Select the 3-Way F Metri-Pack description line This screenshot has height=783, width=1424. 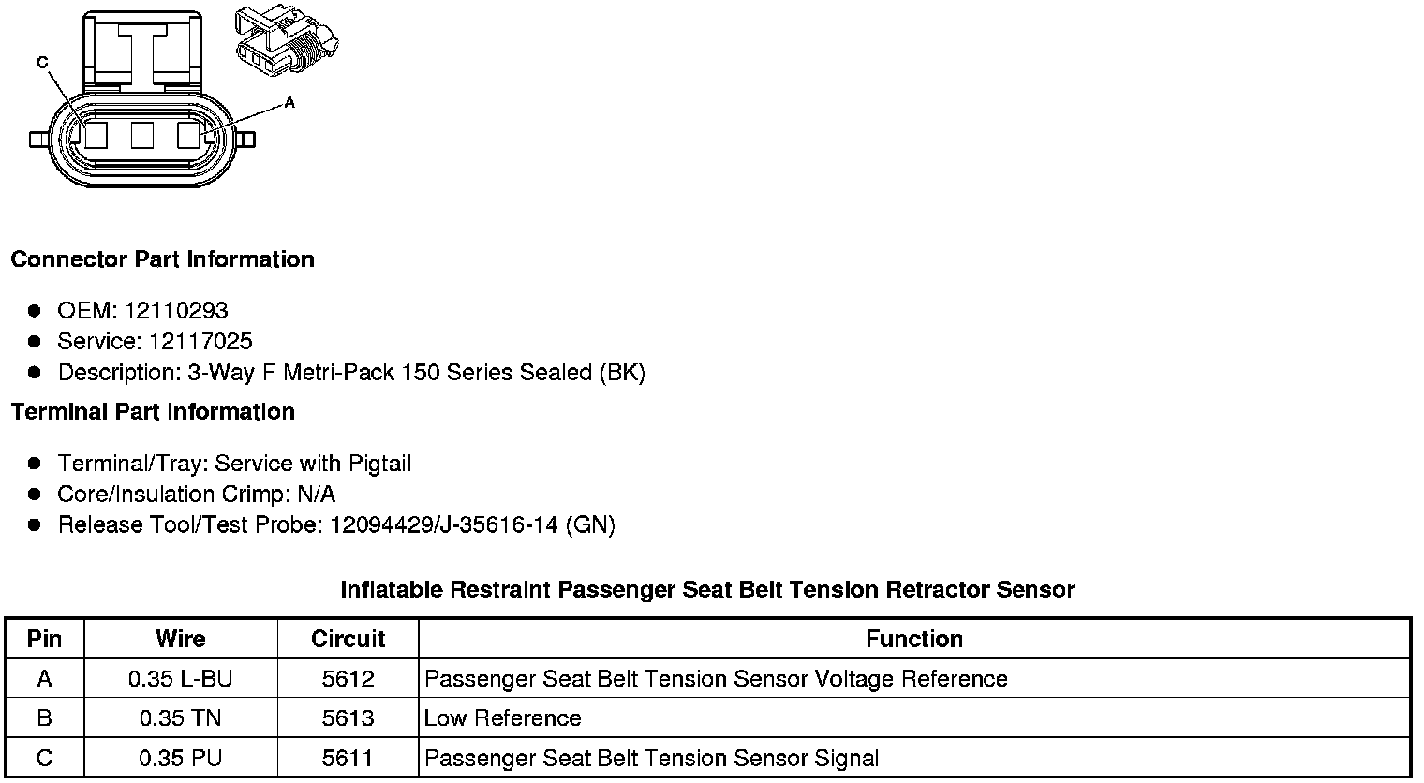pyautogui.click(x=351, y=373)
